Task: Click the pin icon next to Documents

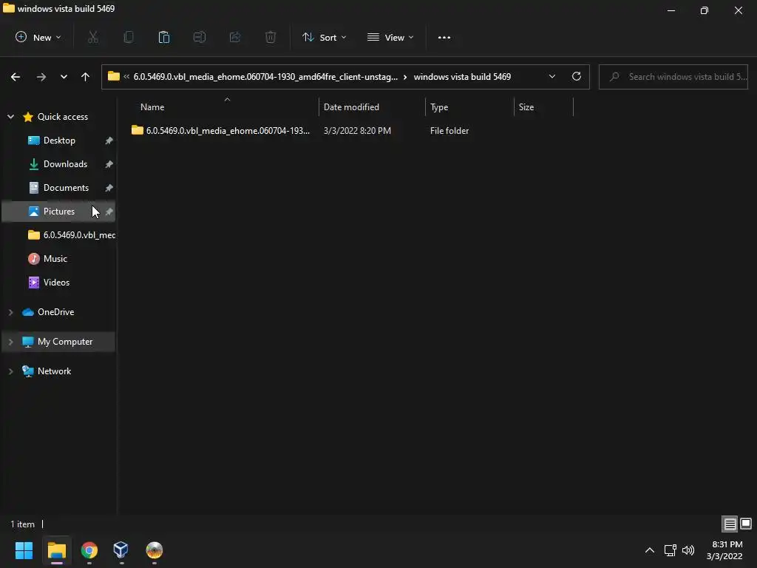Action: click(109, 188)
